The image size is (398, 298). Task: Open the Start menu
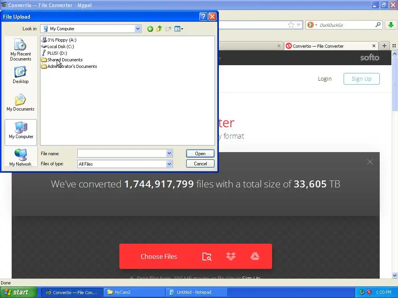18,293
